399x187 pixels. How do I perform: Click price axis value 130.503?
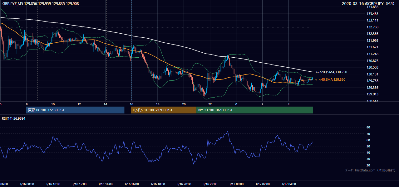tap(372, 68)
